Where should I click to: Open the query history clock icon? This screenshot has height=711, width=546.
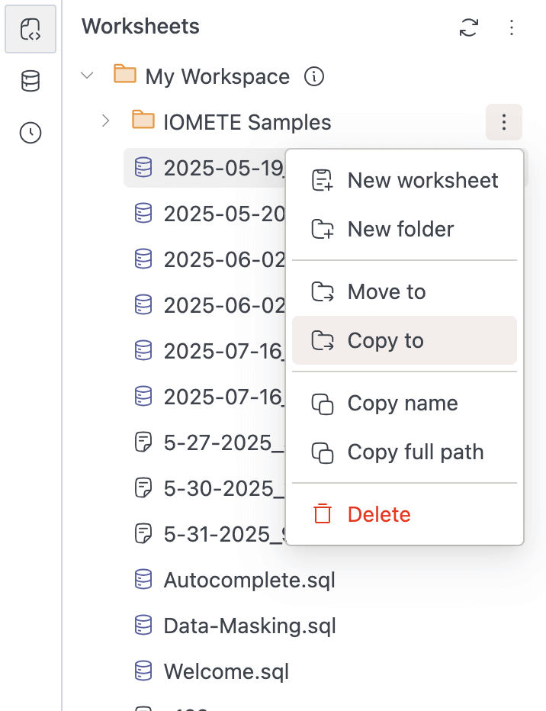coord(30,133)
